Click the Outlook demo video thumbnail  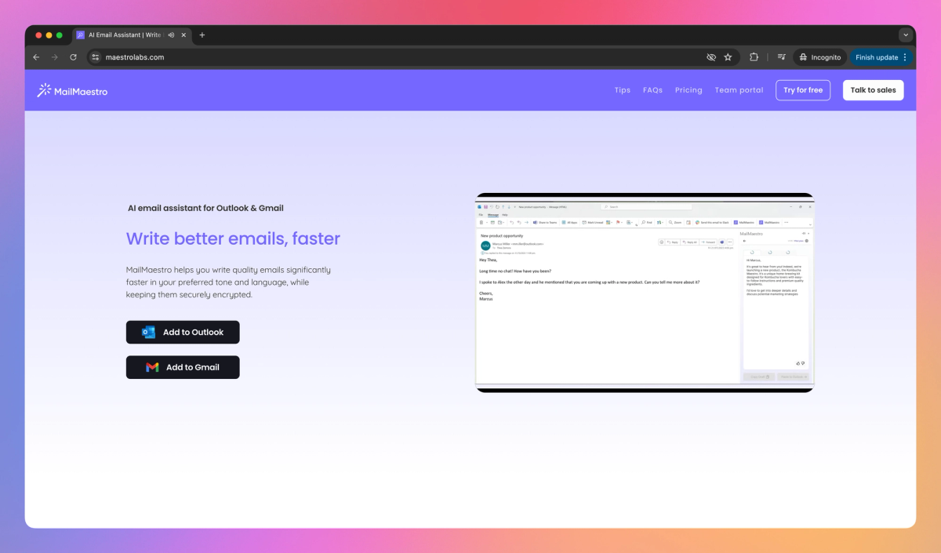point(645,293)
